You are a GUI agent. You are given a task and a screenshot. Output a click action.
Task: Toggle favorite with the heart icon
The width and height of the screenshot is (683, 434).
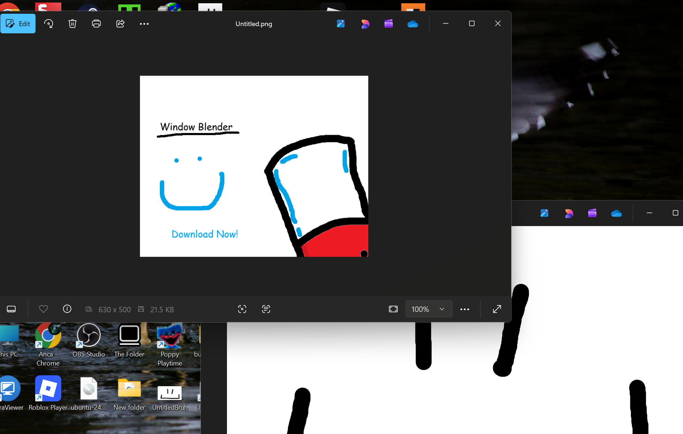coord(44,309)
